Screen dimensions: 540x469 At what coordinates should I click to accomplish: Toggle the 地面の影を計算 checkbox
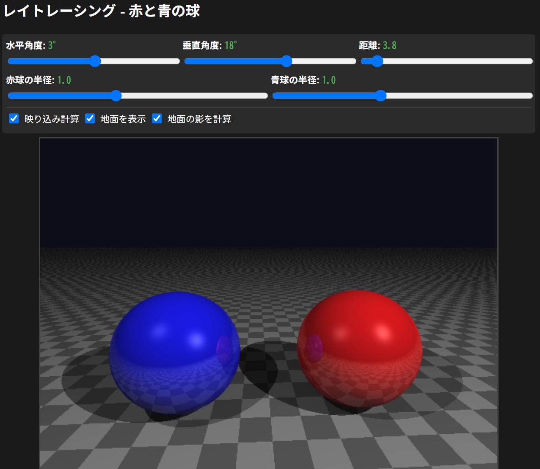[x=157, y=119]
